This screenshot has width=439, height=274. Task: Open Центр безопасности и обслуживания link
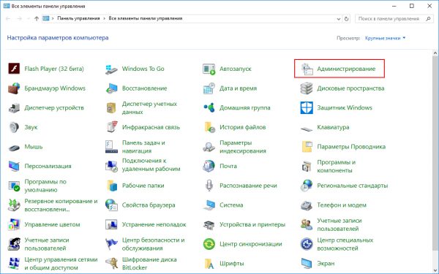point(154,244)
